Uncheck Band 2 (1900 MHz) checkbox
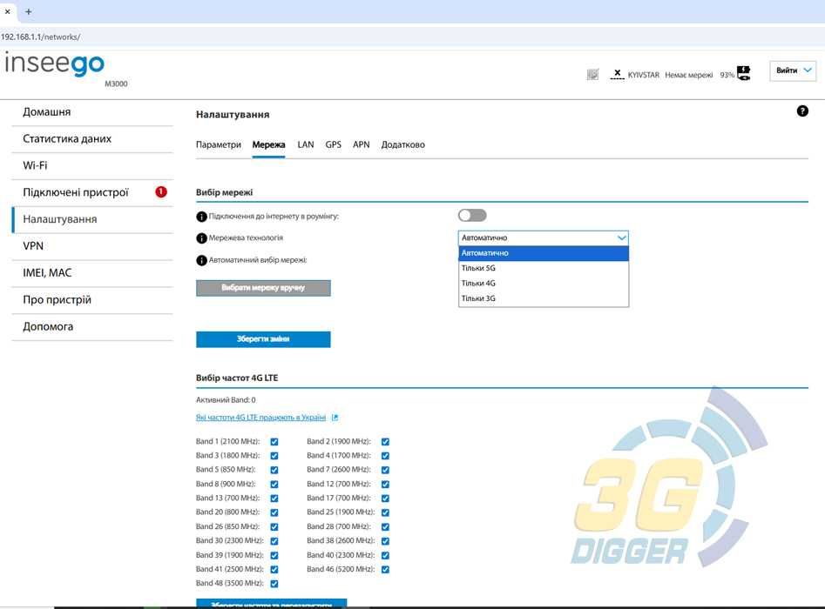The width and height of the screenshot is (825, 609). [385, 442]
